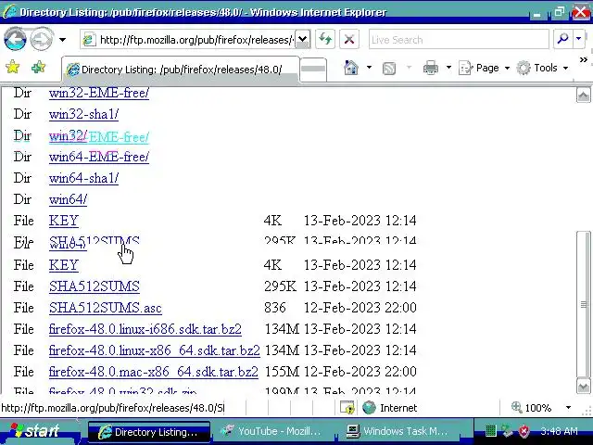Click the Forward navigation arrow
The image size is (593, 445).
coord(41,39)
